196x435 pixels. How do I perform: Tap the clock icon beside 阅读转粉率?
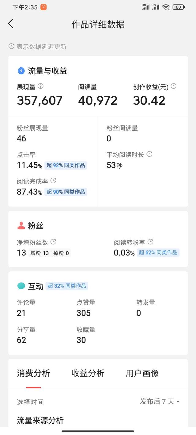point(150,242)
